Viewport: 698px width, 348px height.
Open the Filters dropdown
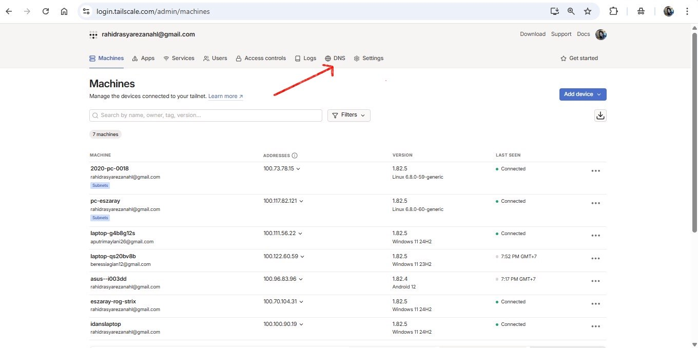click(x=349, y=115)
